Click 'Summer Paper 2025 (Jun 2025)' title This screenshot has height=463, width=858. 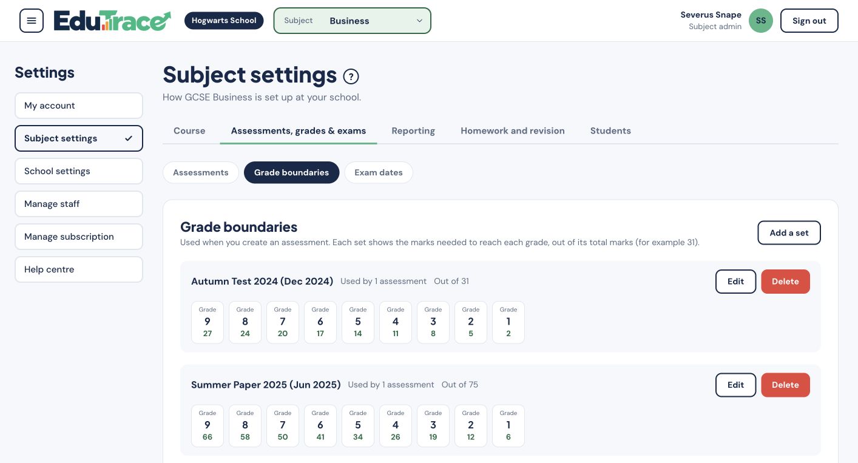(266, 385)
